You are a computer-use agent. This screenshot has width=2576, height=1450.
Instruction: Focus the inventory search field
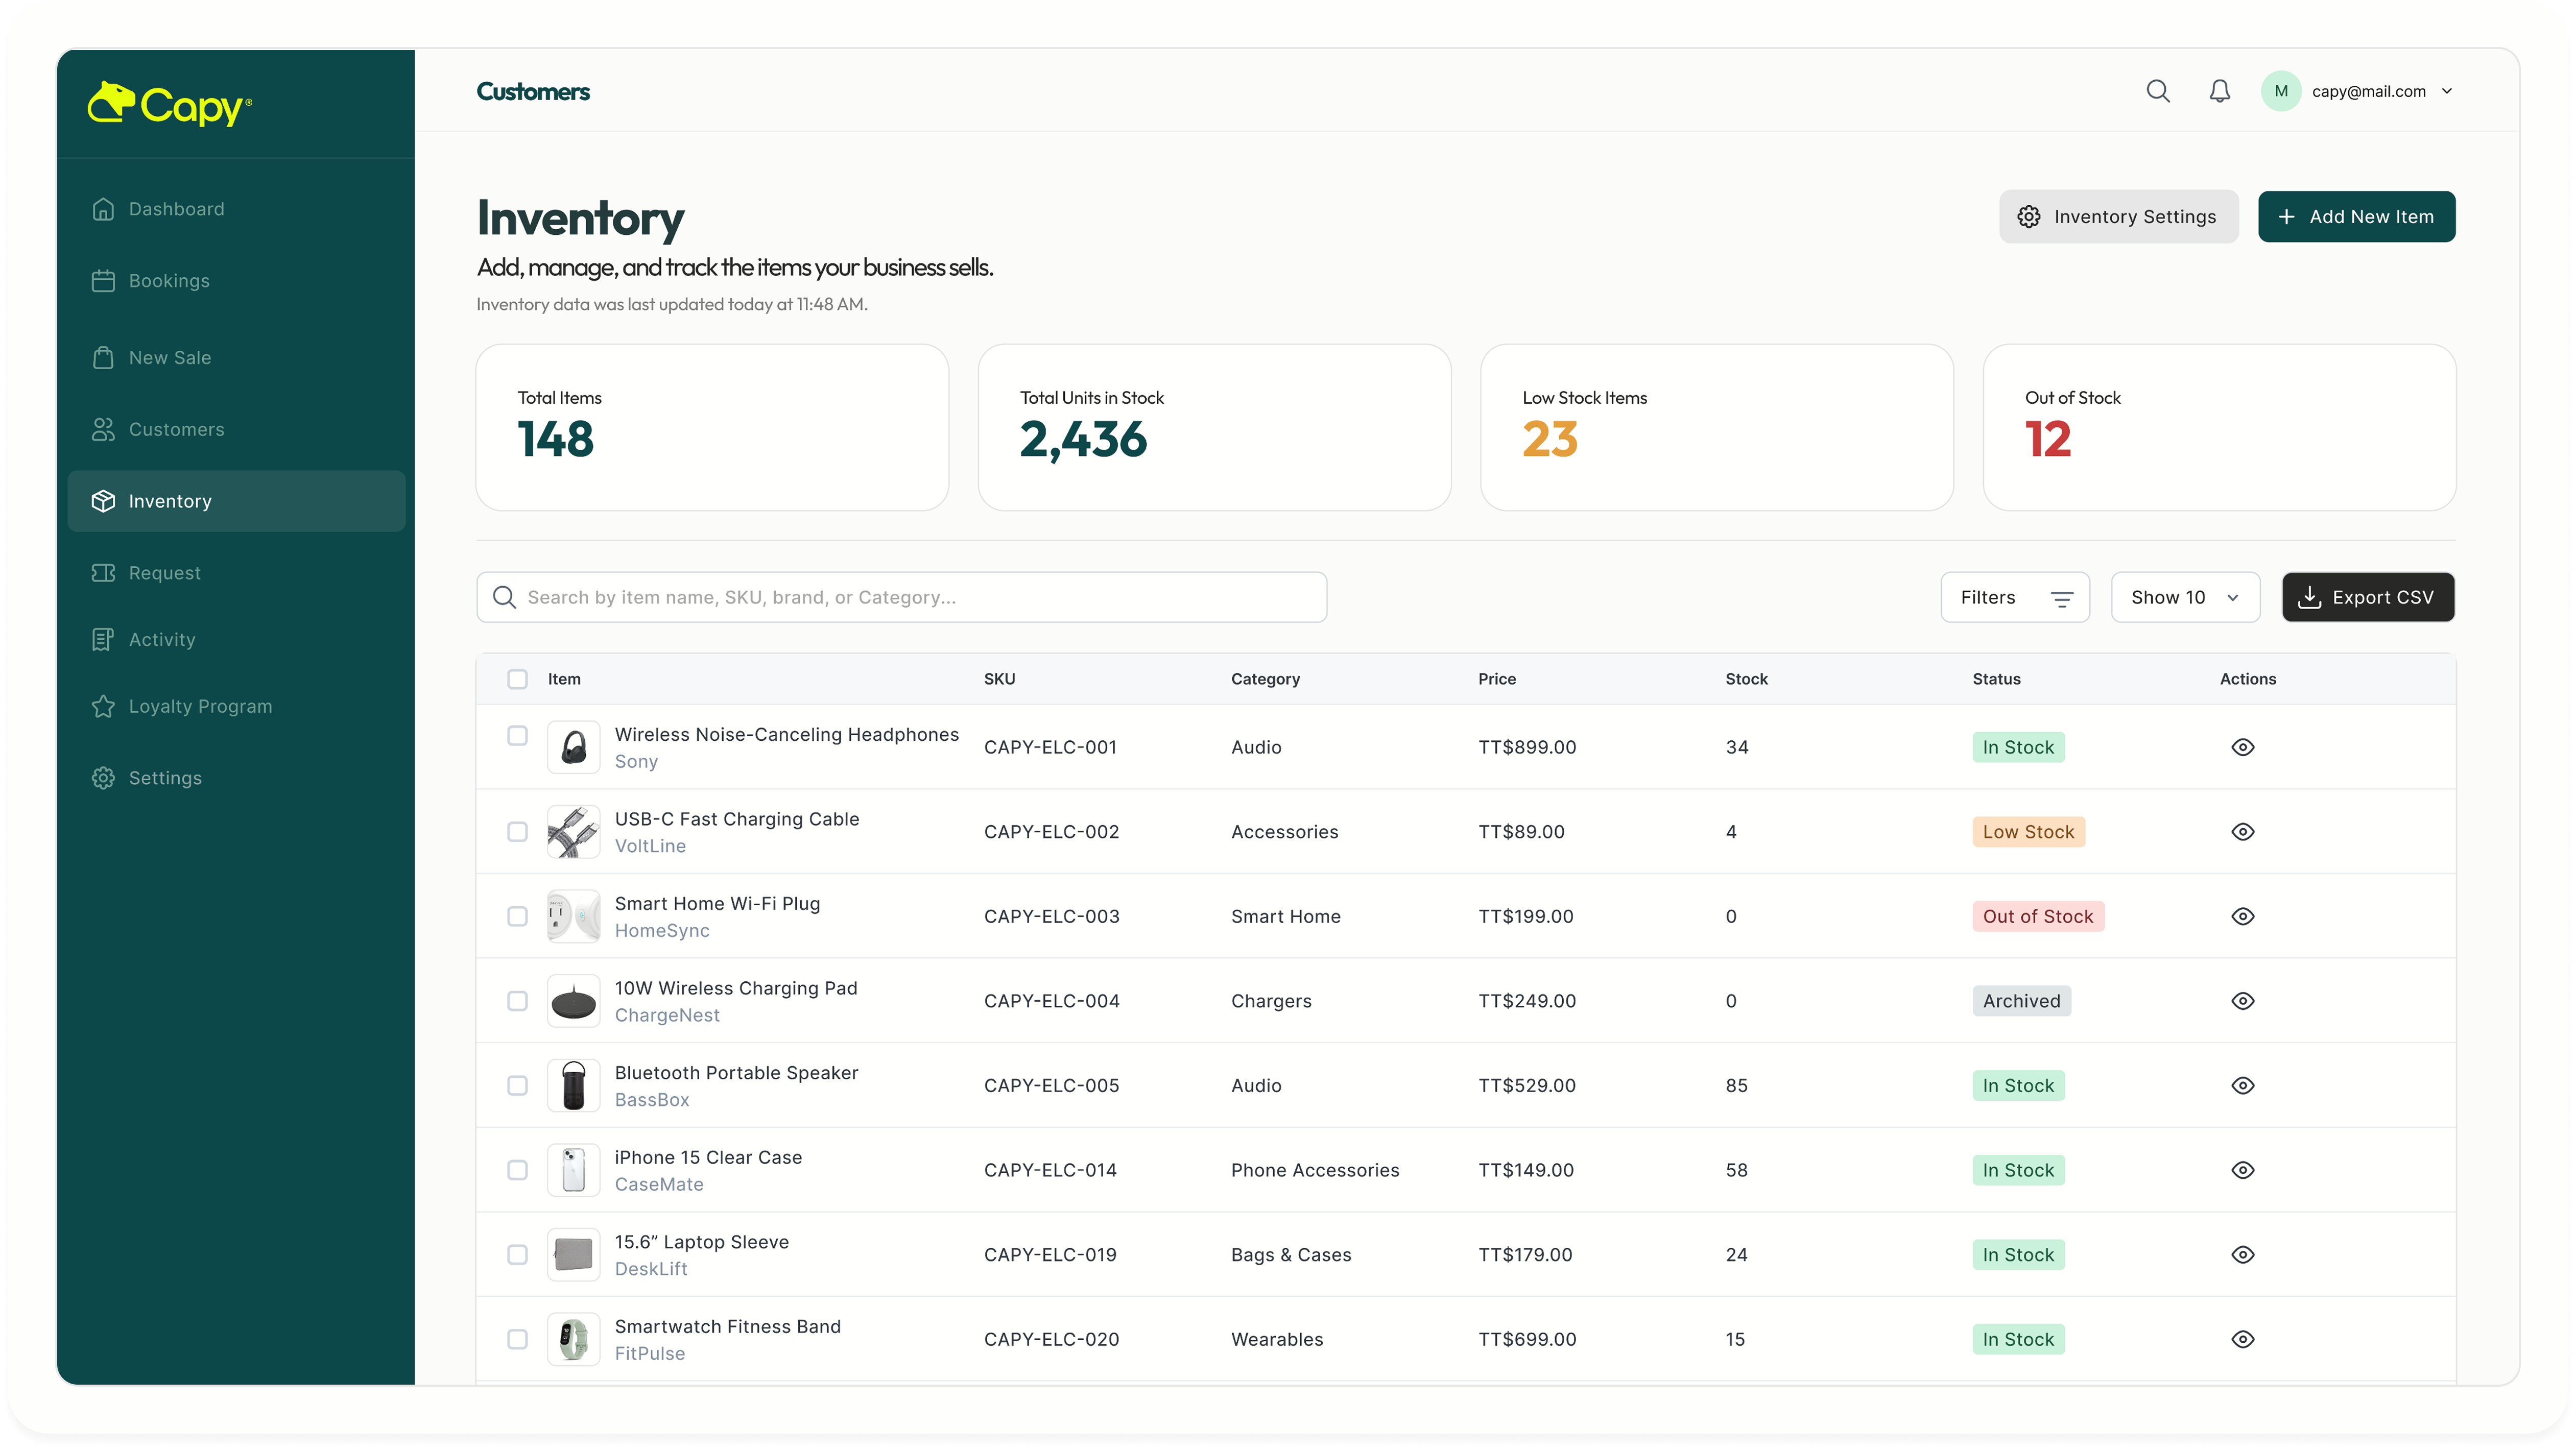(901, 597)
